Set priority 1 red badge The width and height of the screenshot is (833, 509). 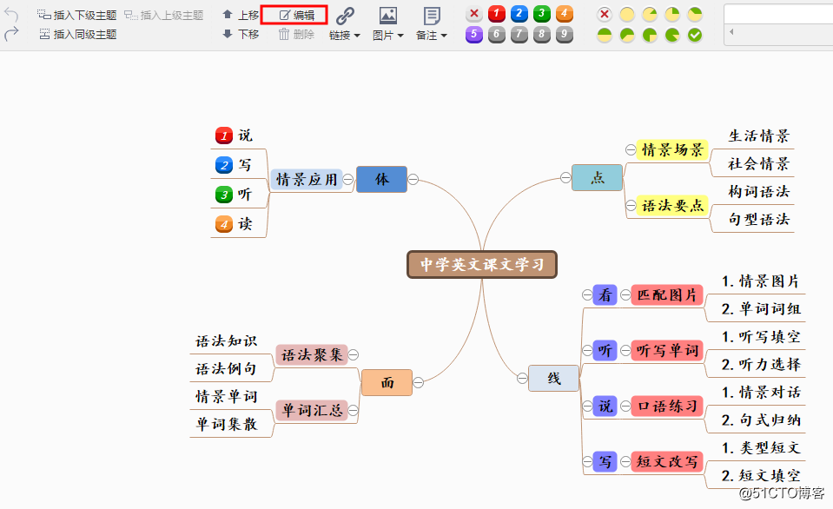click(497, 14)
